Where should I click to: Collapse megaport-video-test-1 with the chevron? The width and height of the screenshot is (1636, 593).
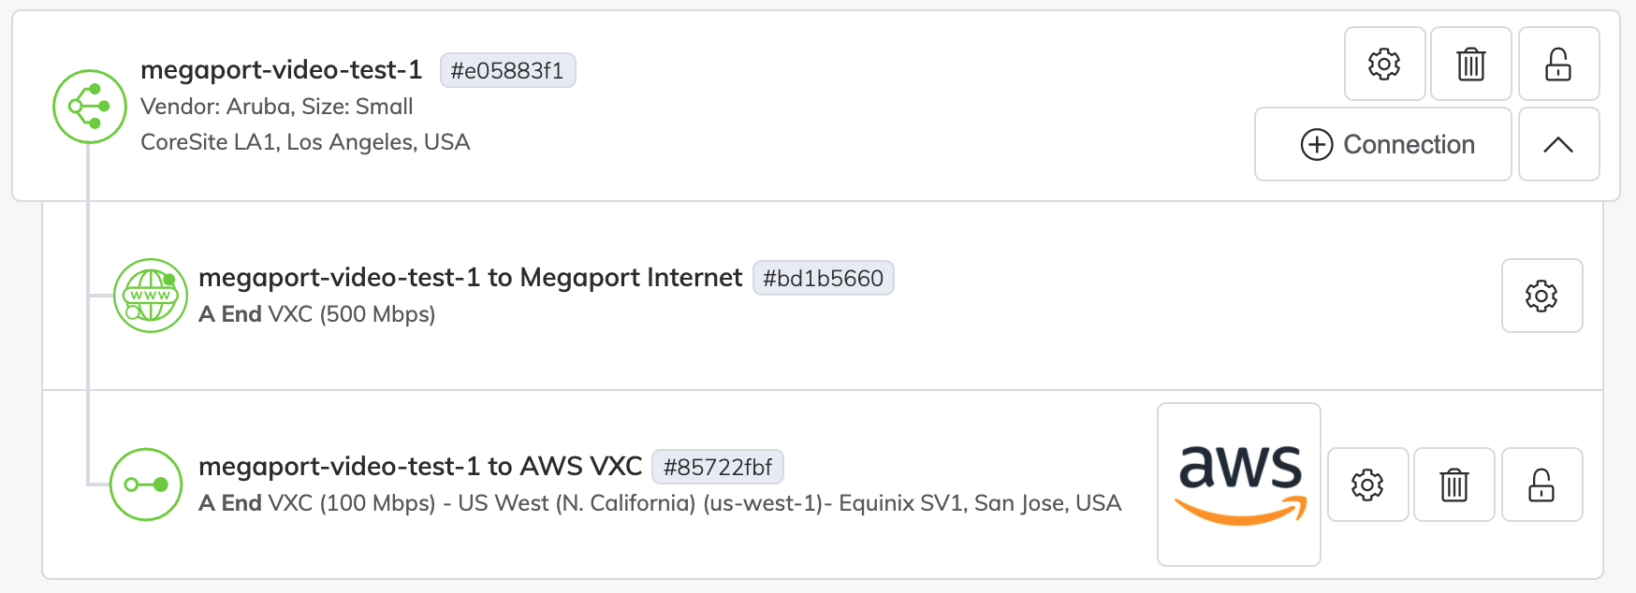[x=1558, y=145]
